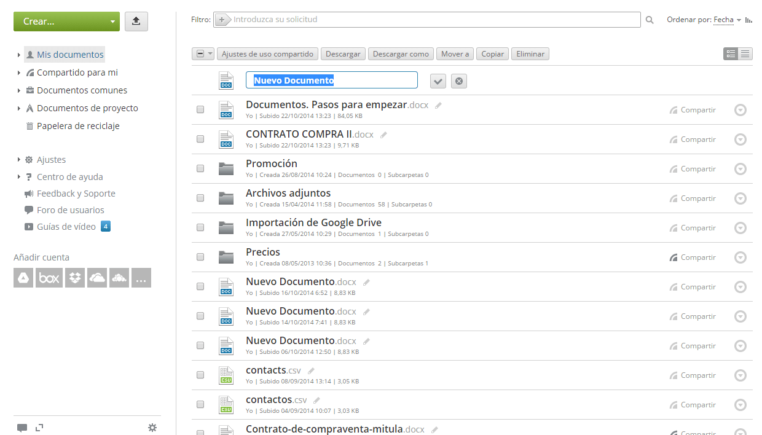Rename CONTRATO COMPRA II pencil icon
This screenshot has width=762, height=435.
click(383, 135)
